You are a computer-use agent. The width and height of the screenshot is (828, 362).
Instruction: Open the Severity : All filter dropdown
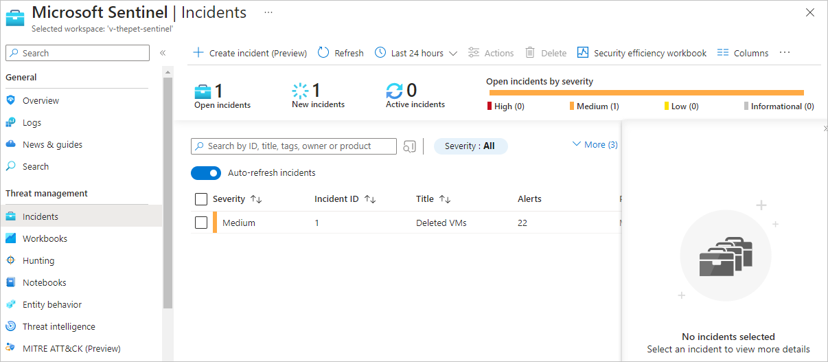coord(470,146)
